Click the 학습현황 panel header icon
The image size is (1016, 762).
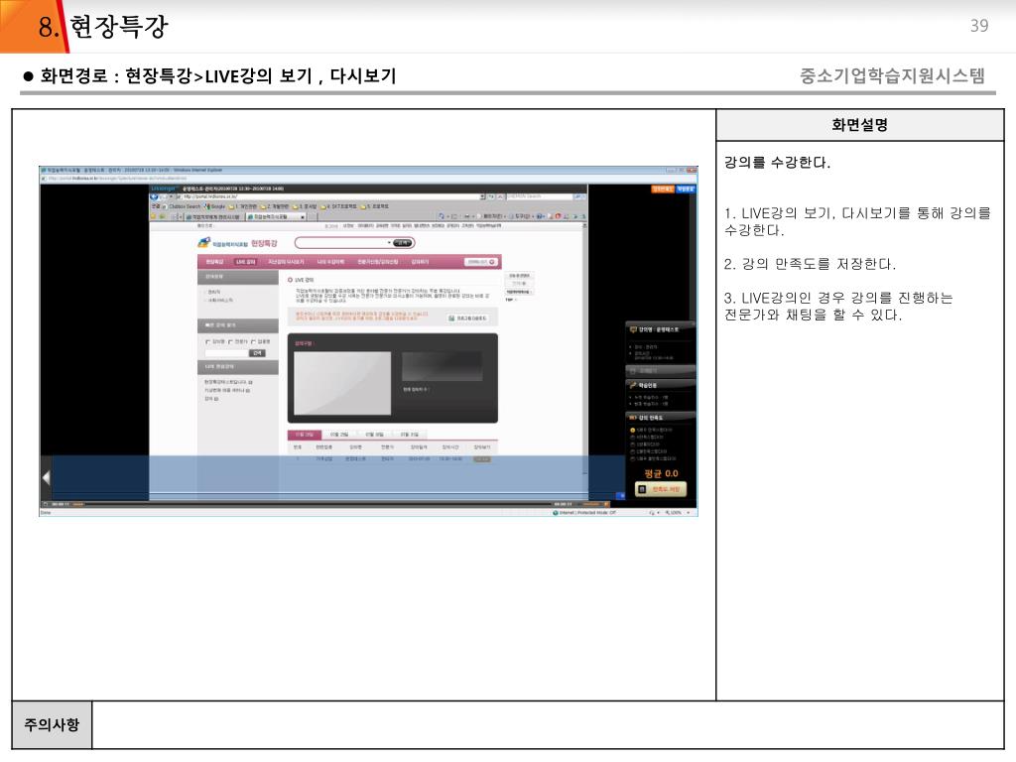(x=633, y=385)
